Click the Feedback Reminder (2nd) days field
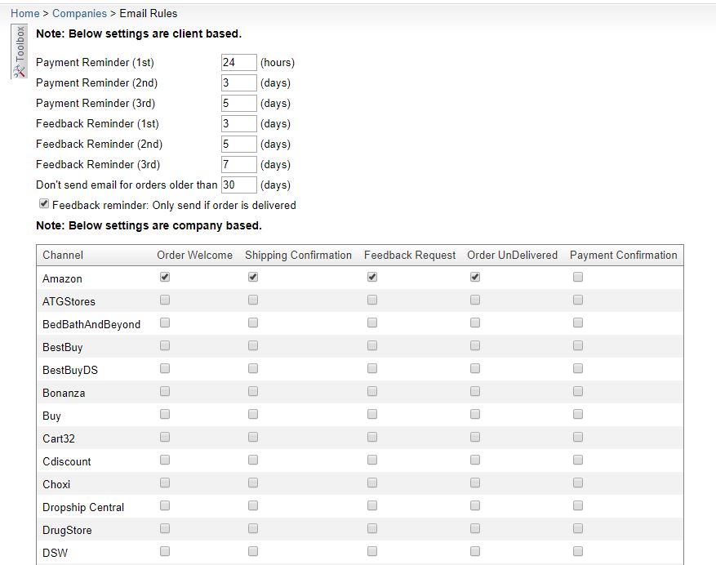 point(239,144)
